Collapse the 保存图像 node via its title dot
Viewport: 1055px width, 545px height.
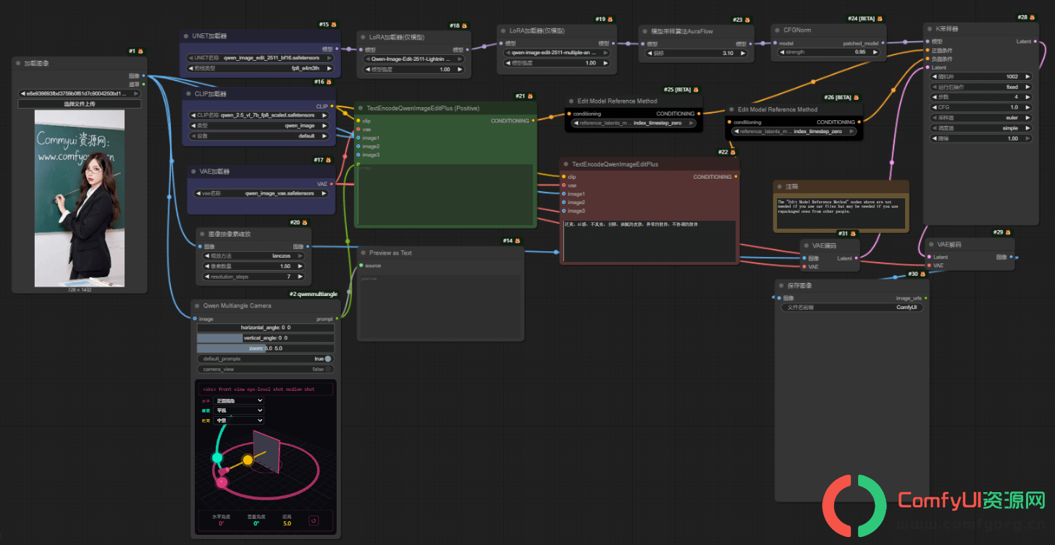pos(781,285)
